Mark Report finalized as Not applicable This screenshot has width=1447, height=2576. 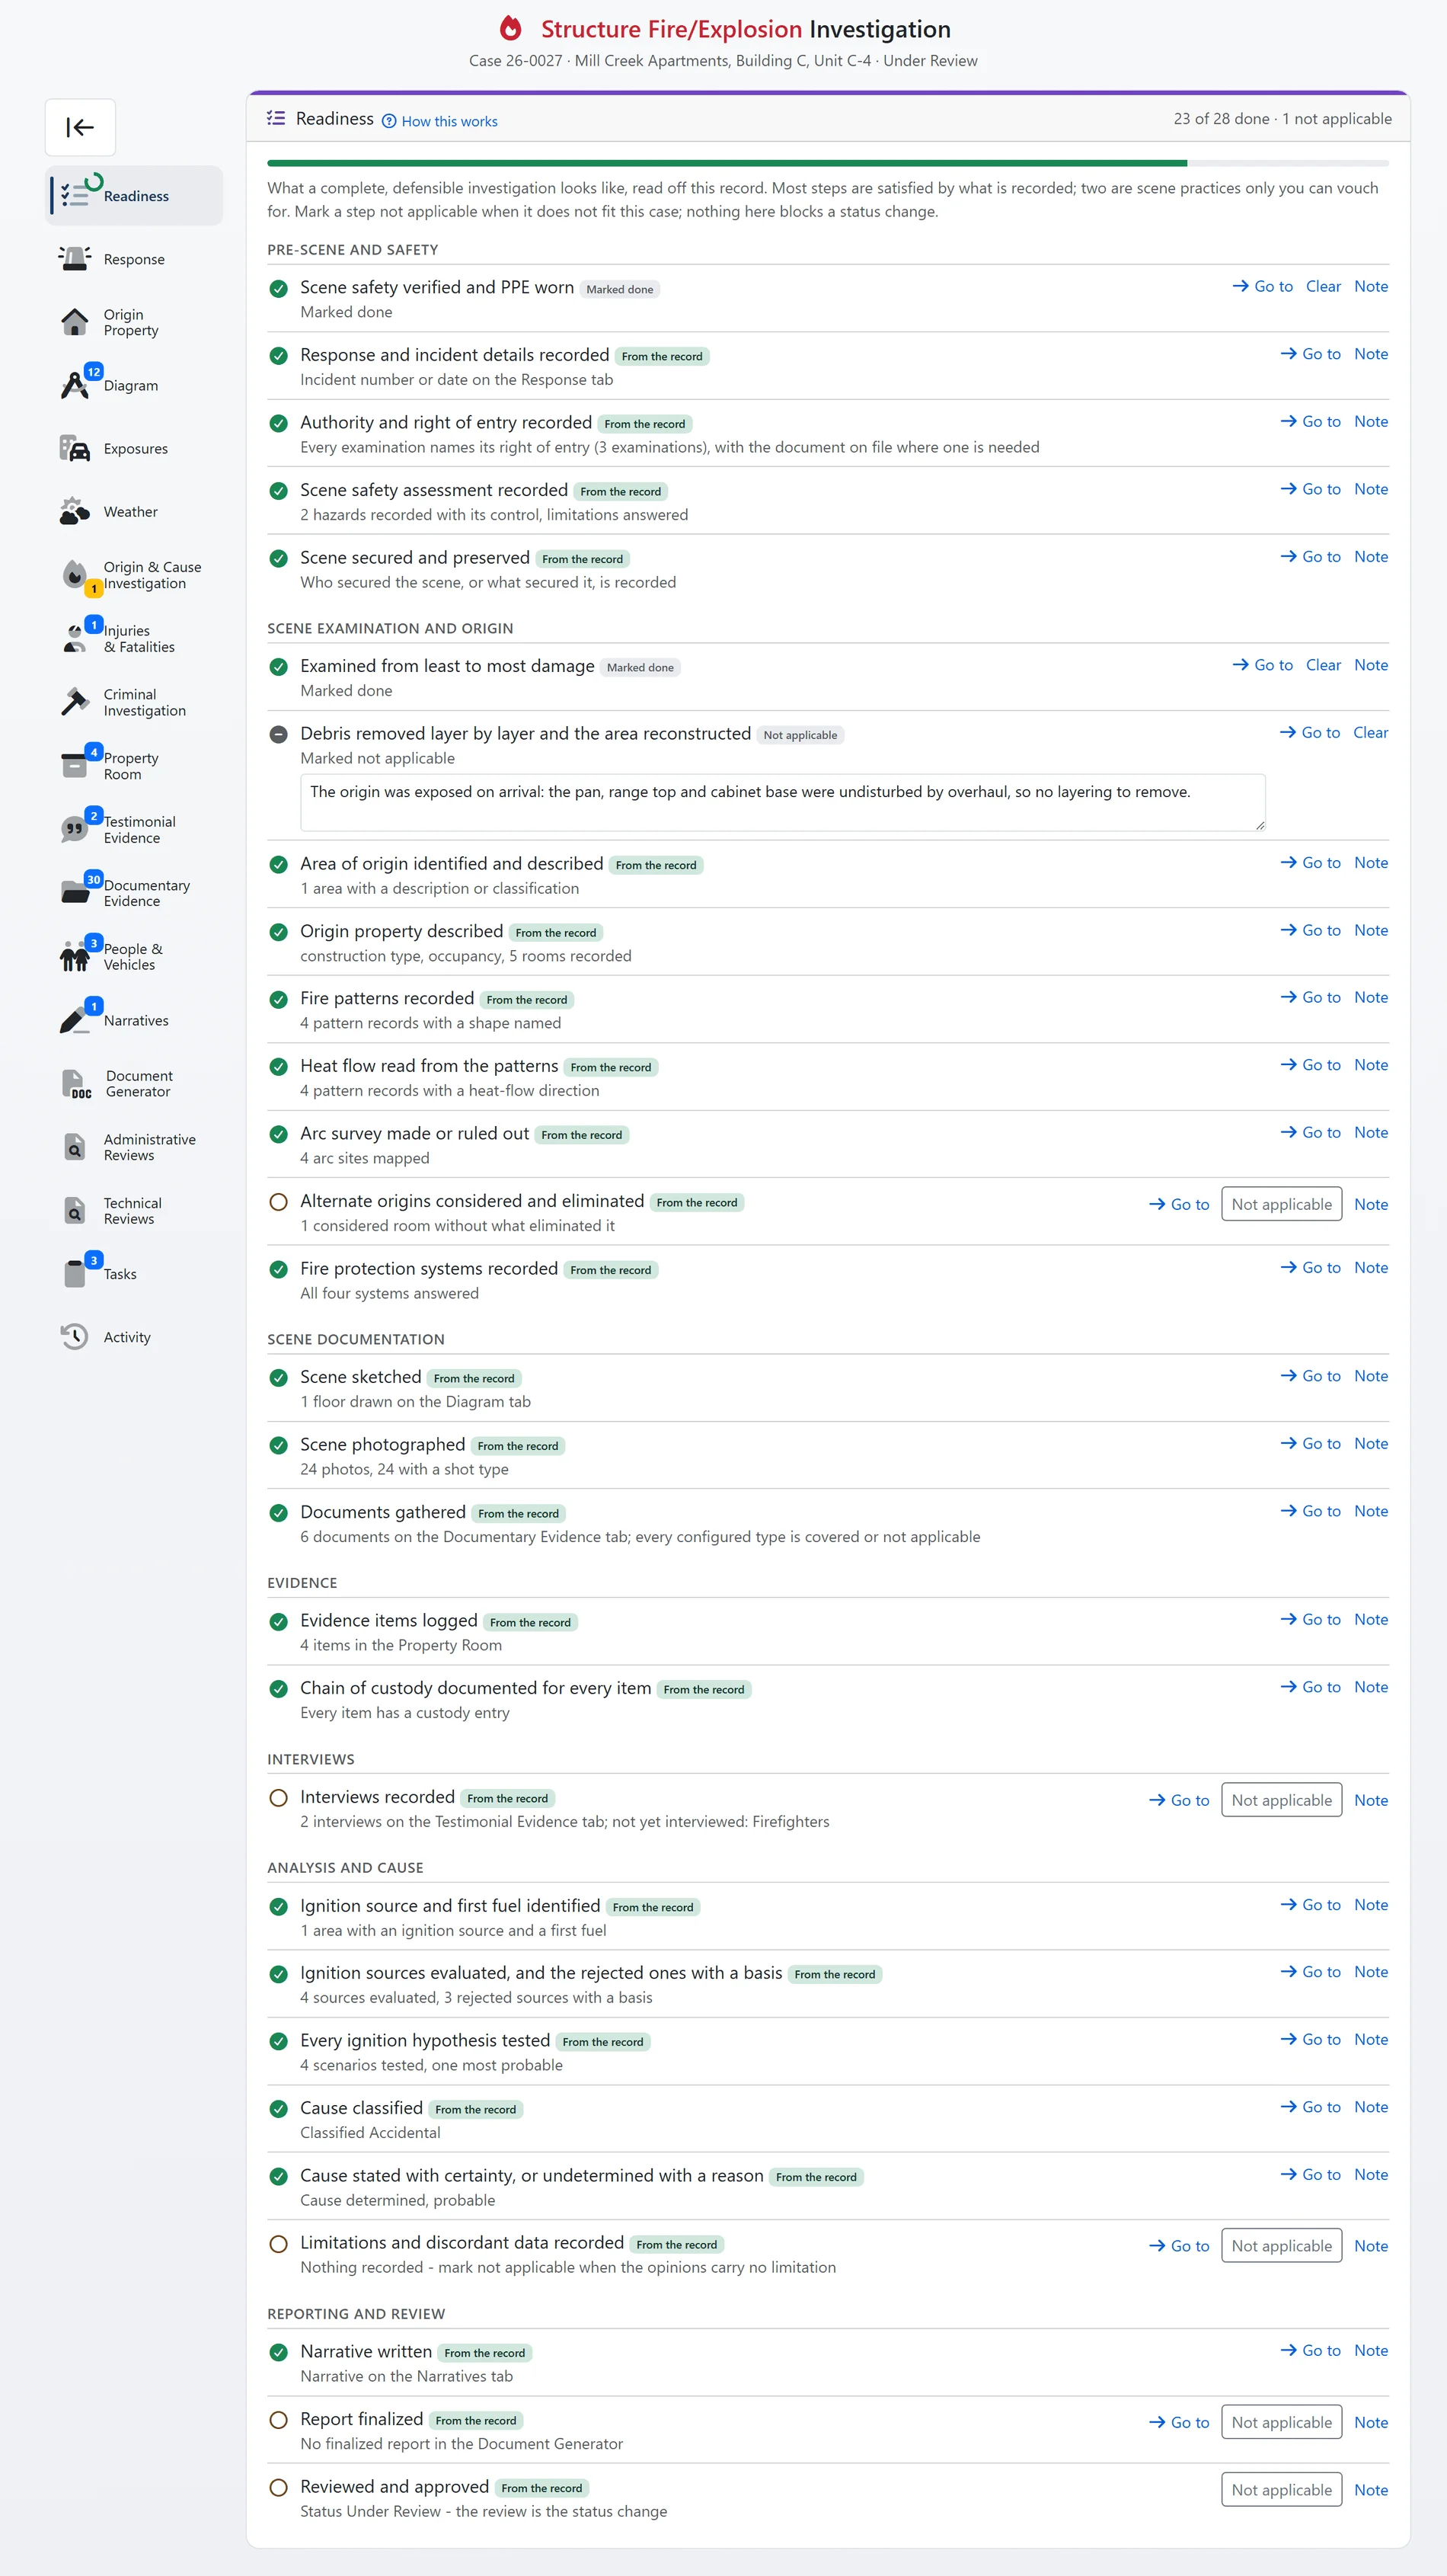point(1281,2422)
